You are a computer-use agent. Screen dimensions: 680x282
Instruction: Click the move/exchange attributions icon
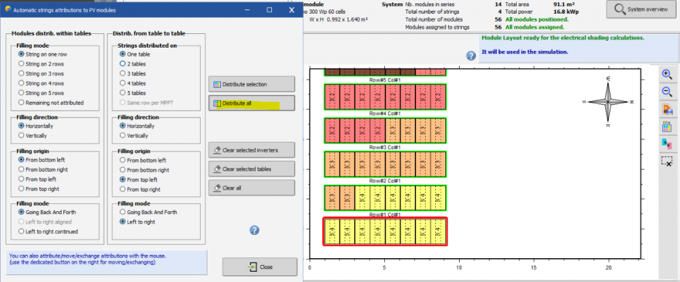tap(667, 143)
